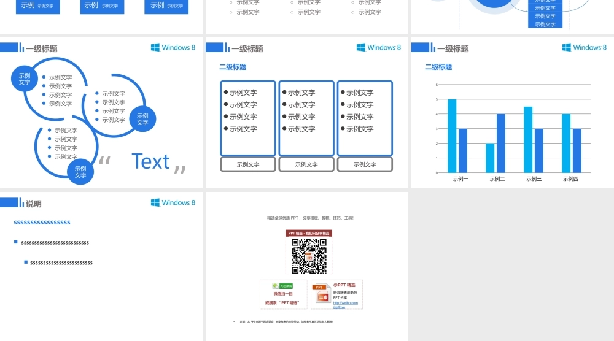Select the light blue bar above 示例二
This screenshot has width=614, height=341.
point(490,158)
